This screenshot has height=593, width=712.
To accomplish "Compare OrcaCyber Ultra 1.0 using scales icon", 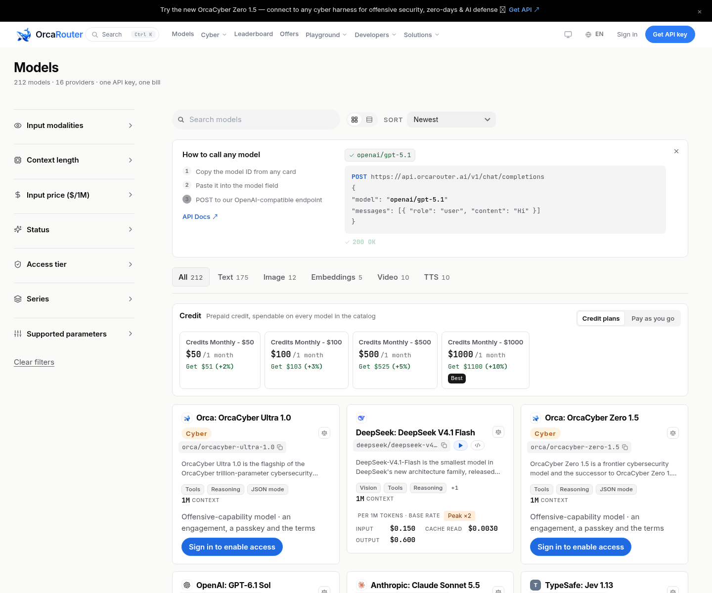I will click(x=324, y=433).
